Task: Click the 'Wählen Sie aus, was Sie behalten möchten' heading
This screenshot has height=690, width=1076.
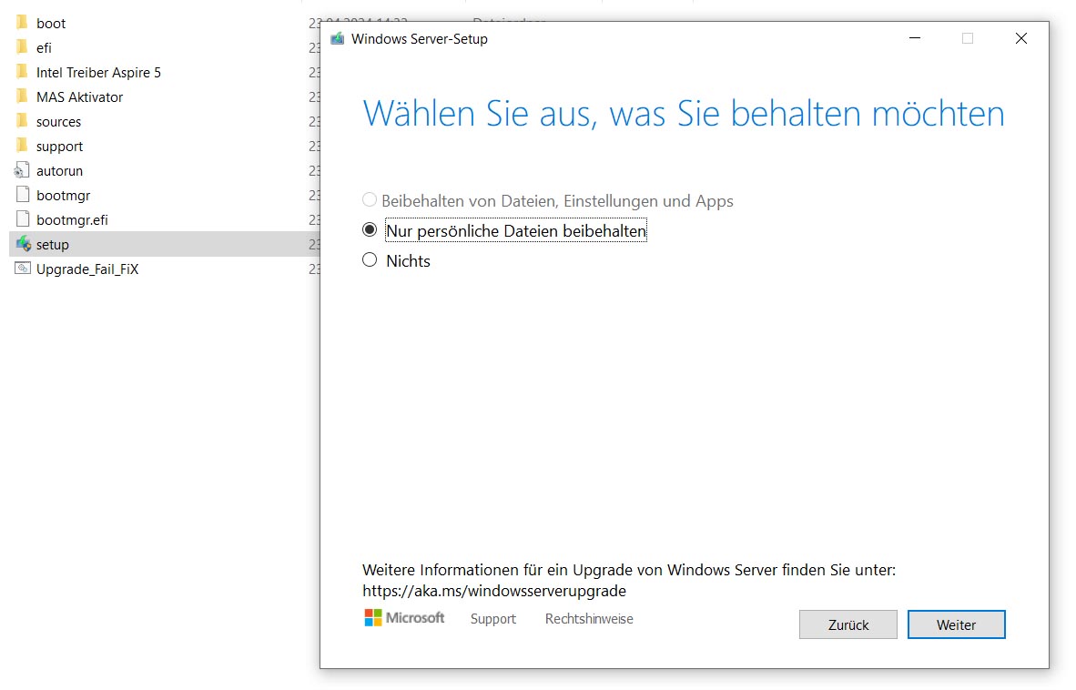Action: 684,114
